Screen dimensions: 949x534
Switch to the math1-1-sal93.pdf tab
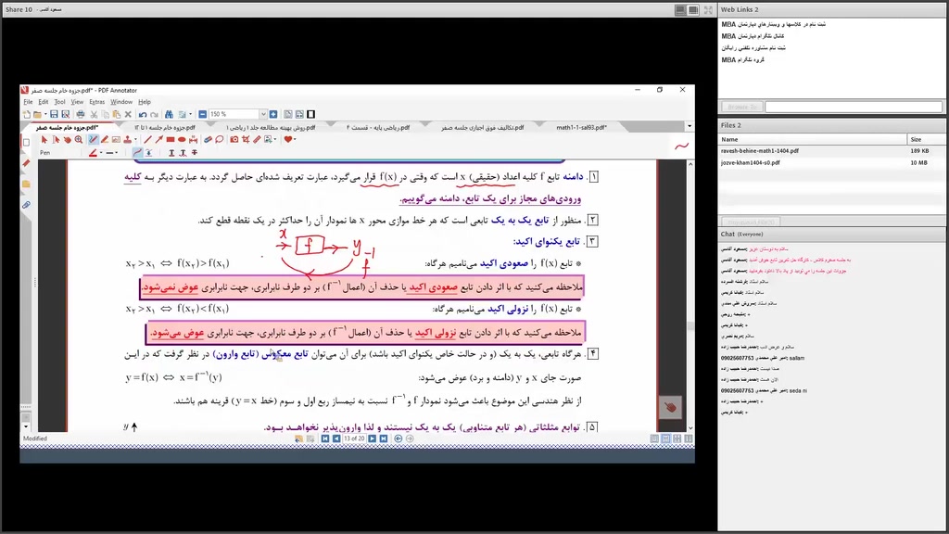click(581, 127)
